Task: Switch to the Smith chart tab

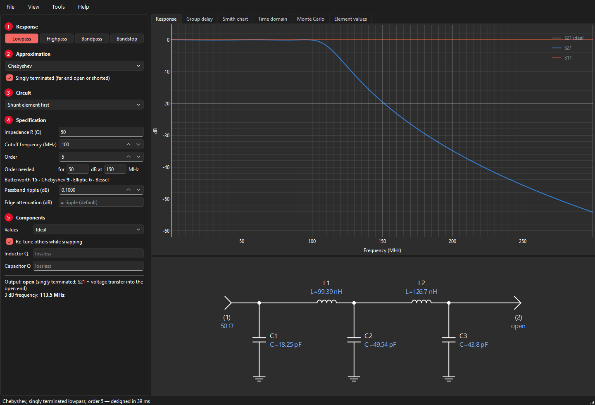Action: click(235, 19)
